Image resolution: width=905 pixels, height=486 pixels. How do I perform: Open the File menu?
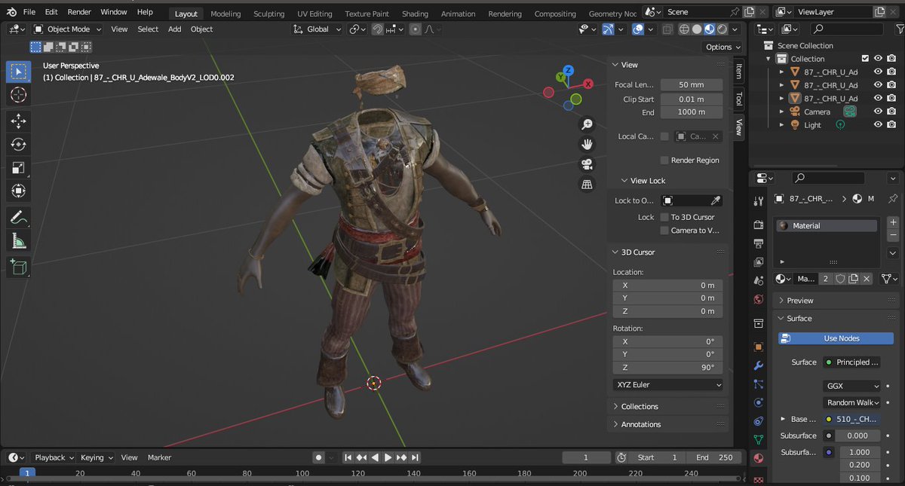[x=29, y=12]
